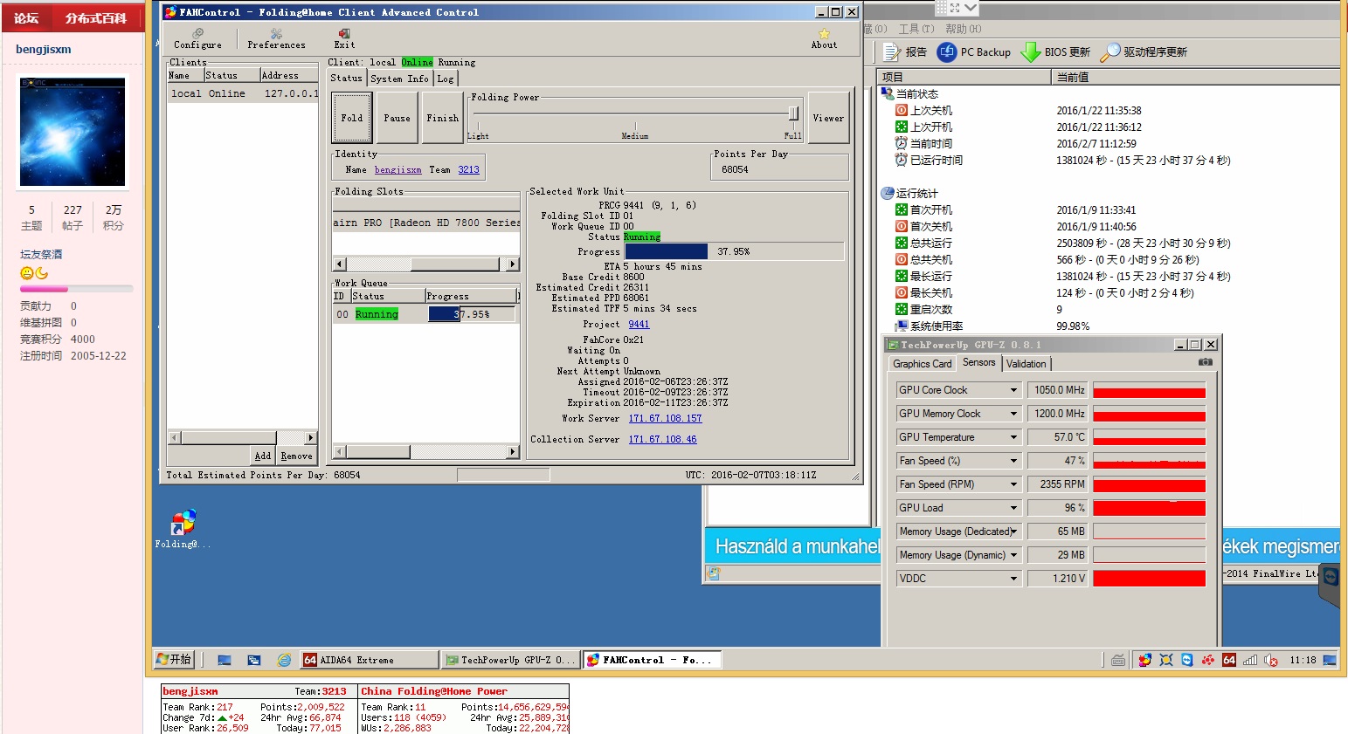Click the 报告 report icon in AIDA64
Viewport: 1348px width, 734px height.
pyautogui.click(x=892, y=52)
